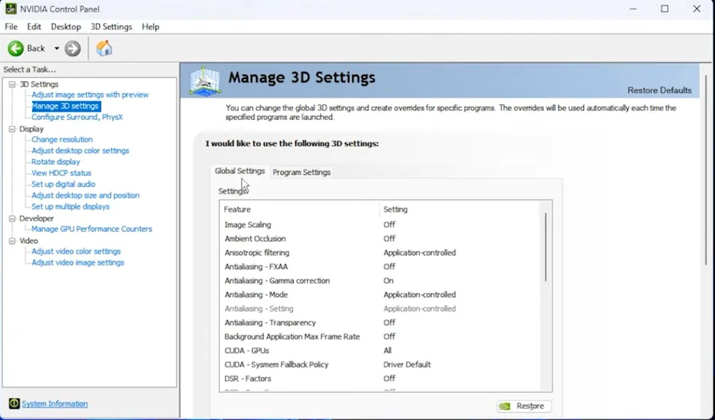Click the green Back arrow icon
The width and height of the screenshot is (715, 420).
click(16, 48)
